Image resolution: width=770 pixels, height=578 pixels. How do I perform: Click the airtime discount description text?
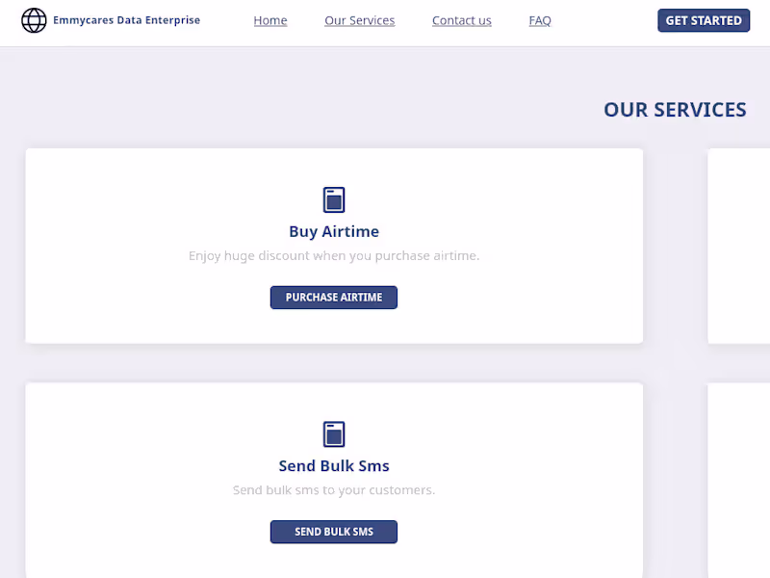[334, 256]
